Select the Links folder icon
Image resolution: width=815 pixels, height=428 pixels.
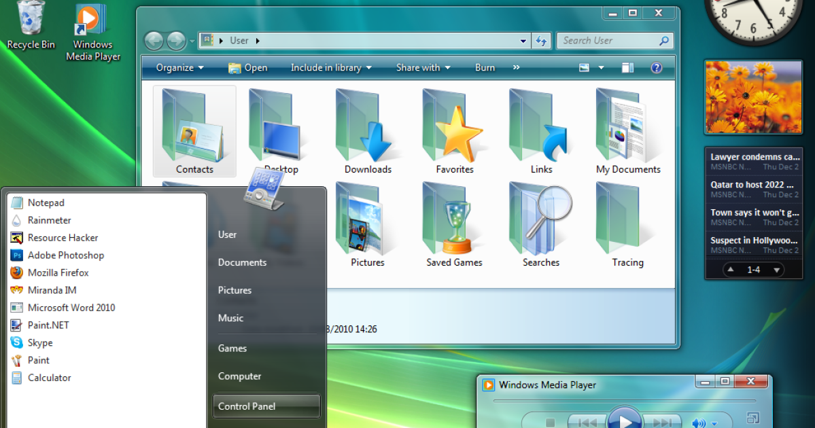point(541,131)
